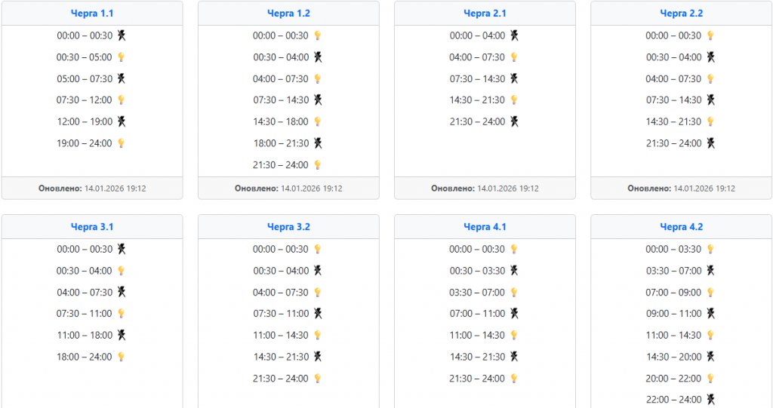
Task: Click power-off icon for 11:00 – 18:00 in Черга 3.1
Action: tap(122, 335)
